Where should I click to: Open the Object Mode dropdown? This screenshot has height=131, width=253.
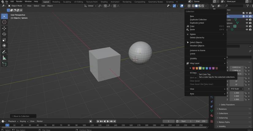tap(16, 6)
